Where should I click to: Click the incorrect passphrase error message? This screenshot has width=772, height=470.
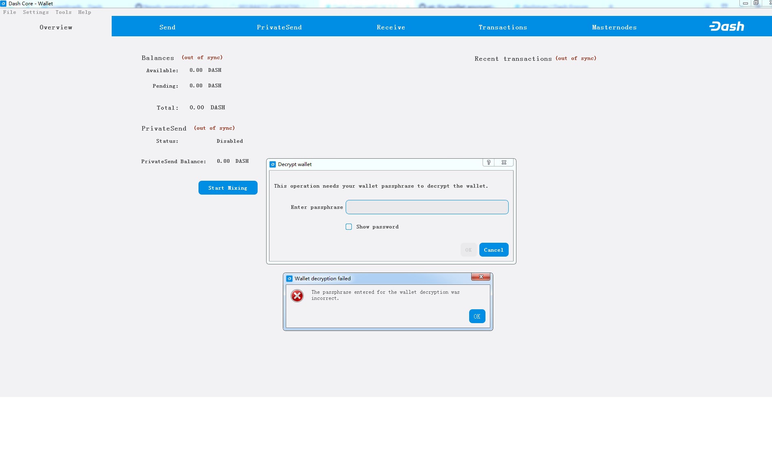386,295
